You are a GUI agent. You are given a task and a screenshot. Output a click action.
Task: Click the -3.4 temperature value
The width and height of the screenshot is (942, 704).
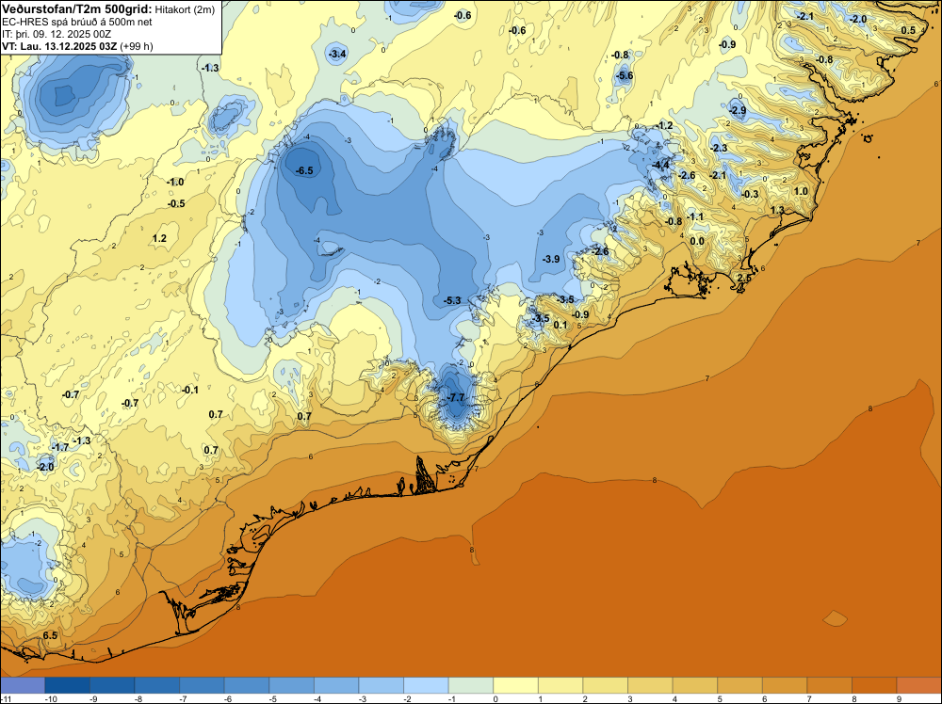point(337,54)
